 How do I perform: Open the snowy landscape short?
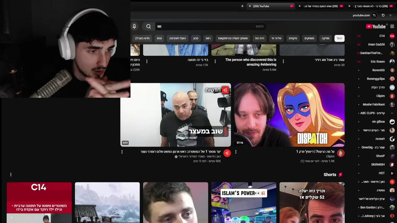point(107,203)
